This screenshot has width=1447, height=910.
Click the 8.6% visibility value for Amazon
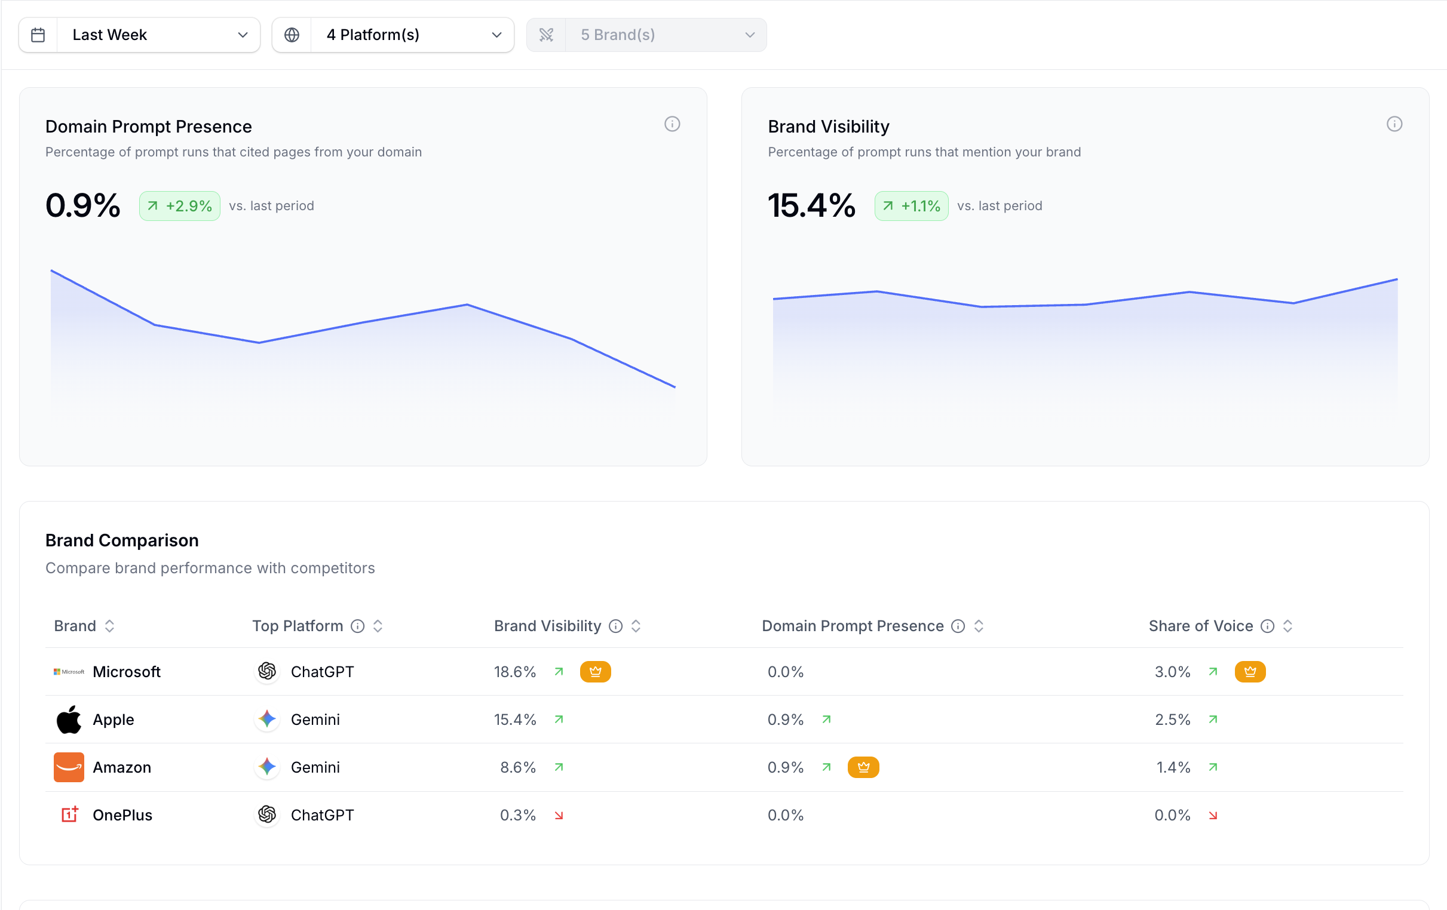tap(518, 767)
